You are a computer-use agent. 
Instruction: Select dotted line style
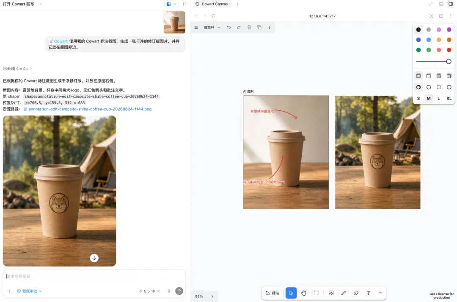(439, 87)
